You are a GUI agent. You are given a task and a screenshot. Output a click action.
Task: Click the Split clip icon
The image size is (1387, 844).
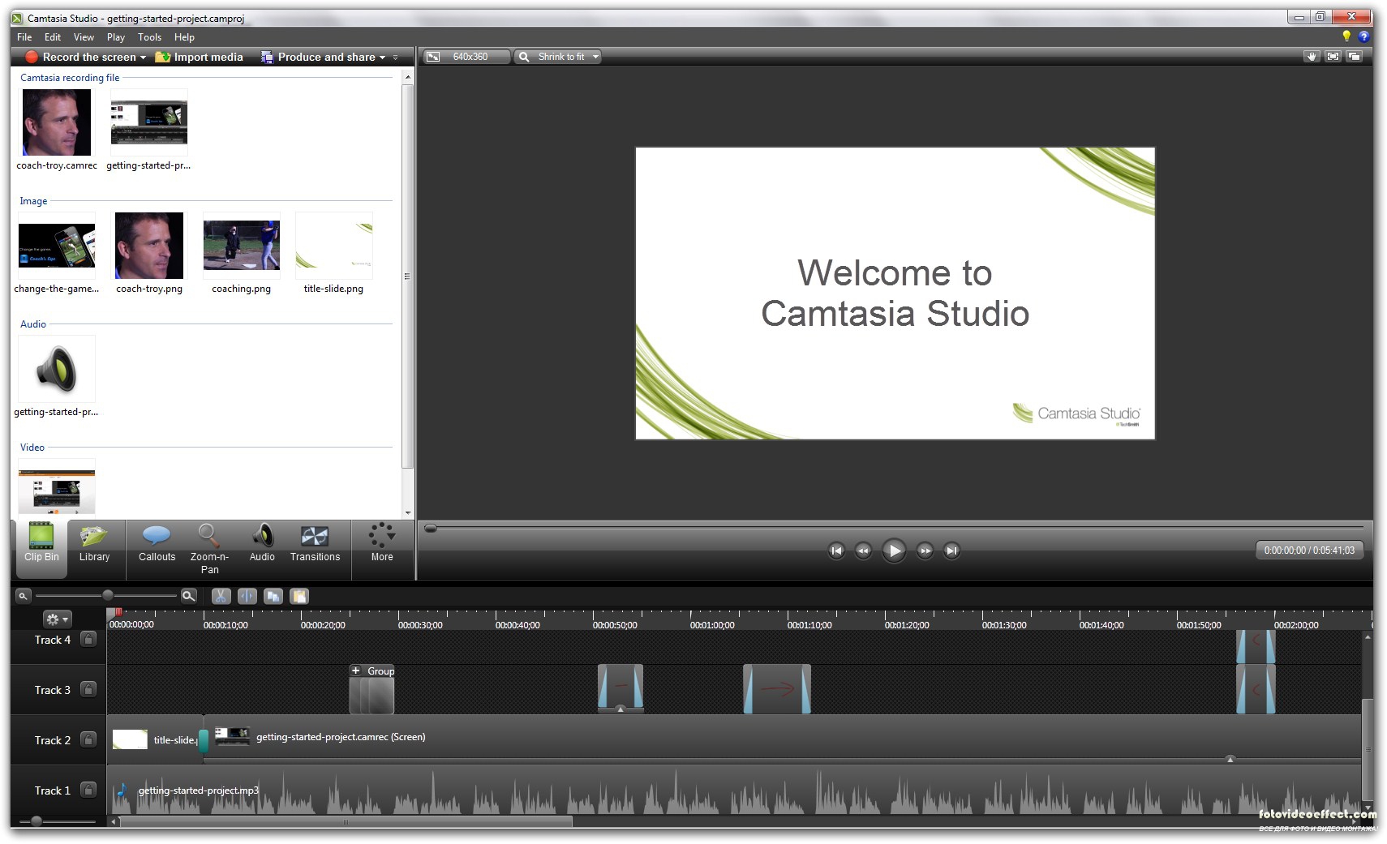click(x=247, y=596)
